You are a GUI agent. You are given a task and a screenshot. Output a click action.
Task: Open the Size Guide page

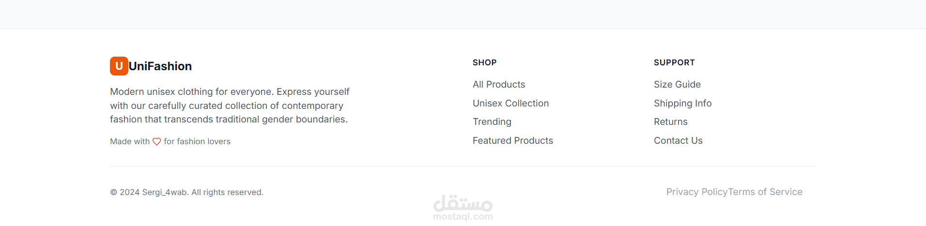(x=677, y=85)
